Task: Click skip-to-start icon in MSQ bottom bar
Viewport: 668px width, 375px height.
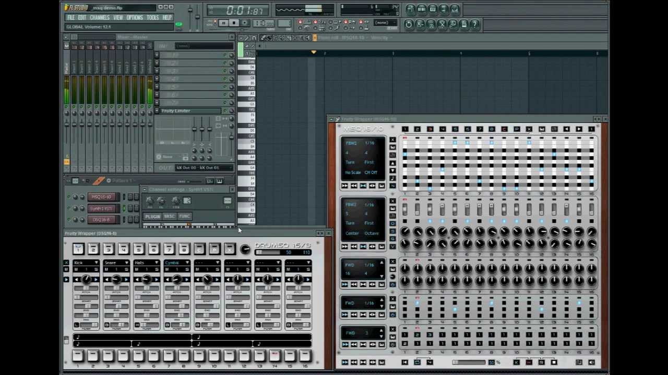Action: 404,362
